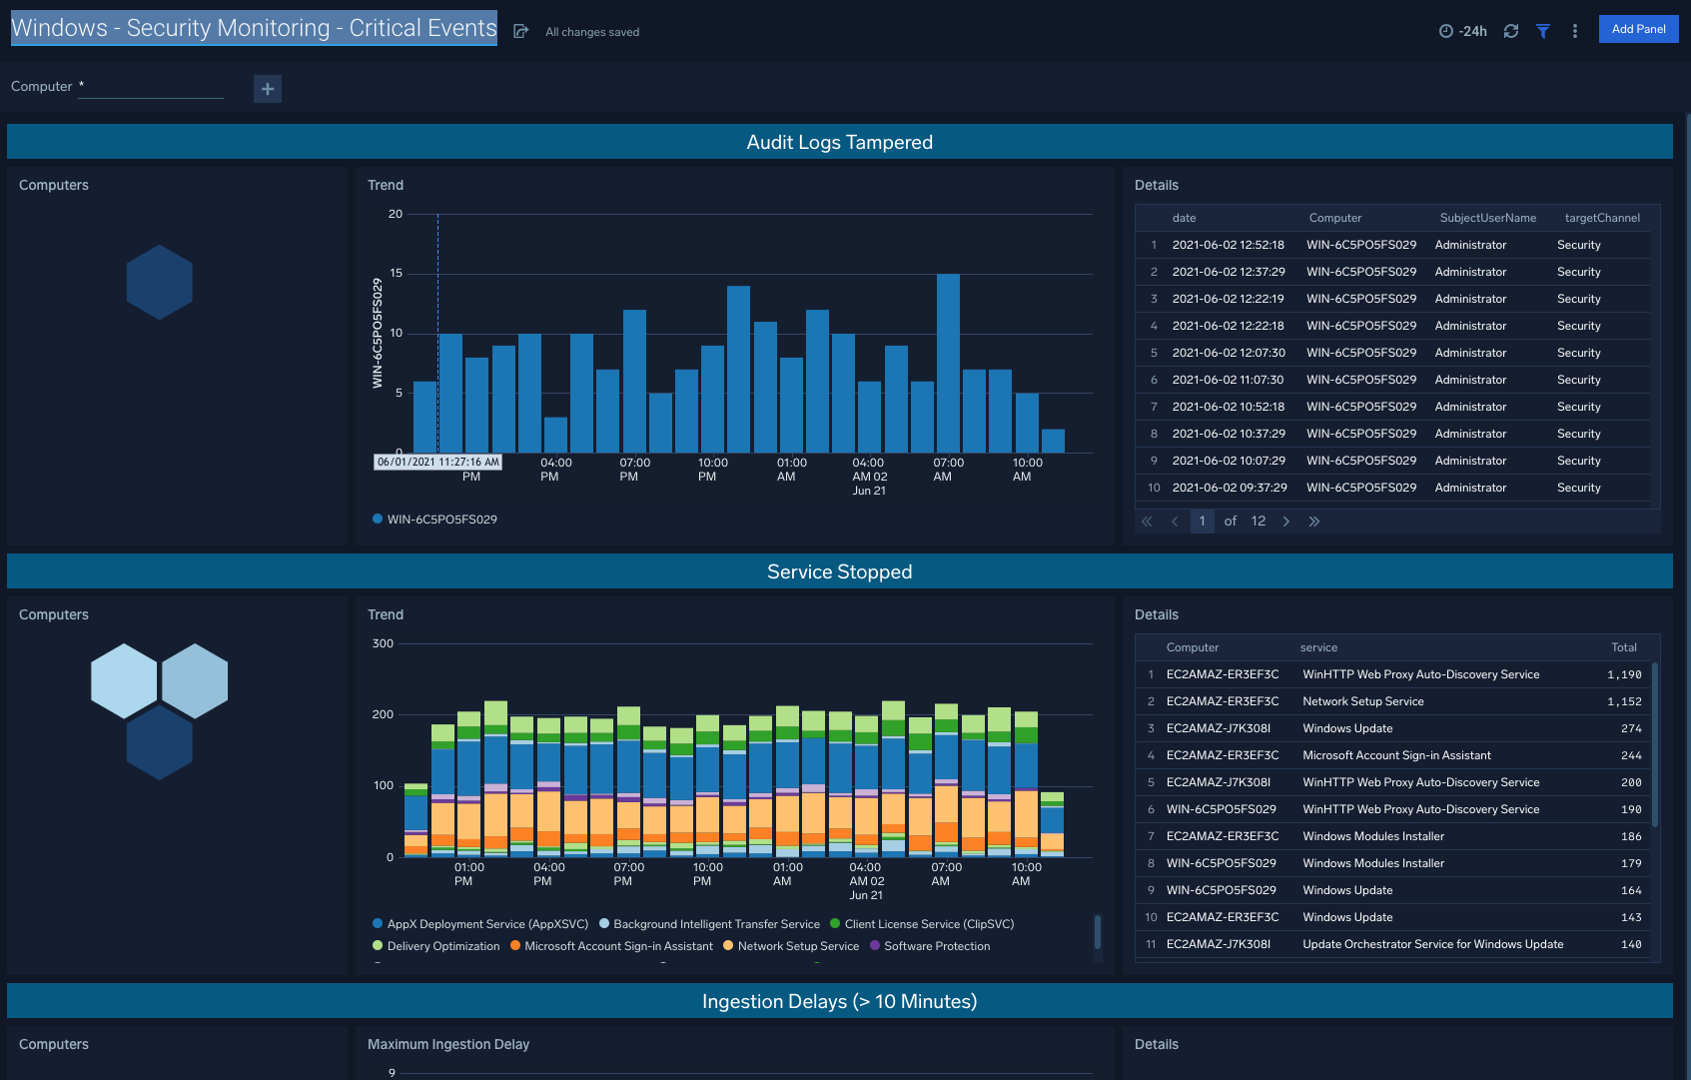Image resolution: width=1691 pixels, height=1080 pixels.
Task: Go to the next page of Audit Logs details
Action: coord(1286,521)
